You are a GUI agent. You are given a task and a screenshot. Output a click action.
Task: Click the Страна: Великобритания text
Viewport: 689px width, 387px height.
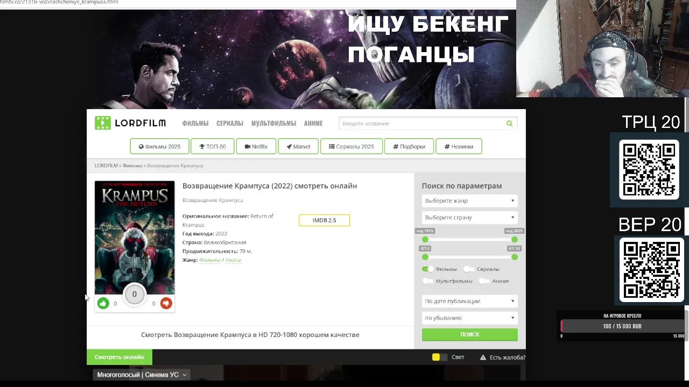214,242
